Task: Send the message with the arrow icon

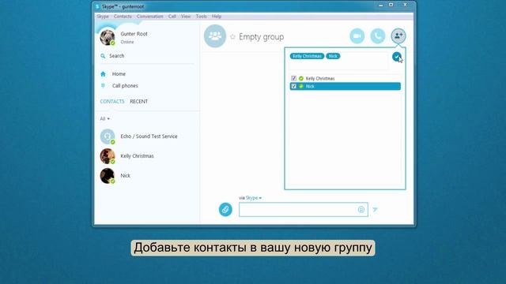Action: point(375,210)
